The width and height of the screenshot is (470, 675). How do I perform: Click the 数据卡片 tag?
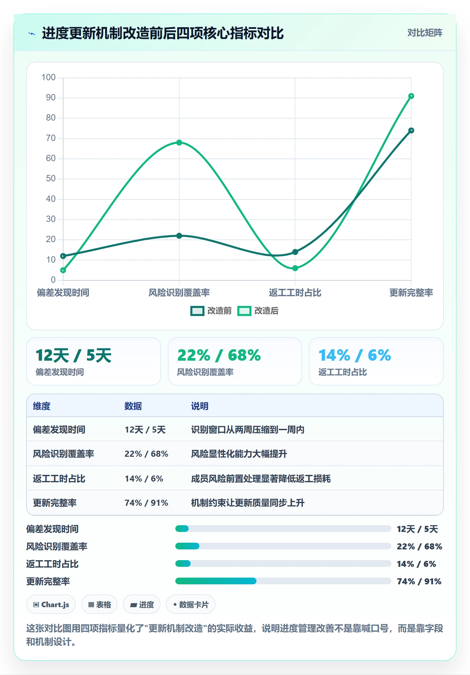click(x=191, y=604)
